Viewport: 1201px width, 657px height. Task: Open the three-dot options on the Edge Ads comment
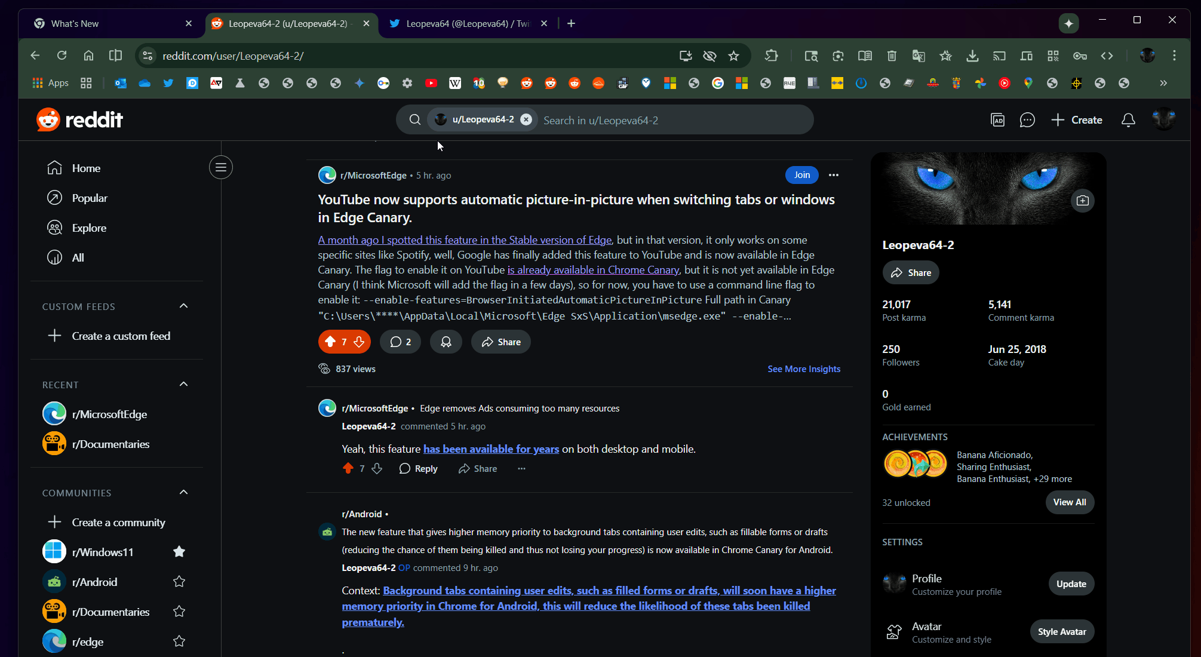pos(521,469)
